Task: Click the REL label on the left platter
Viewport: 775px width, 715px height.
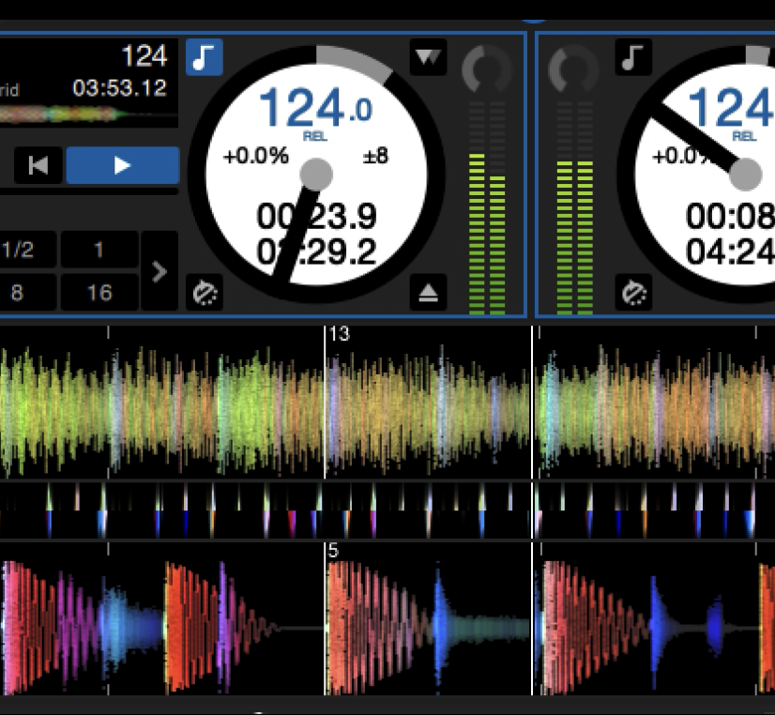Action: click(x=315, y=136)
